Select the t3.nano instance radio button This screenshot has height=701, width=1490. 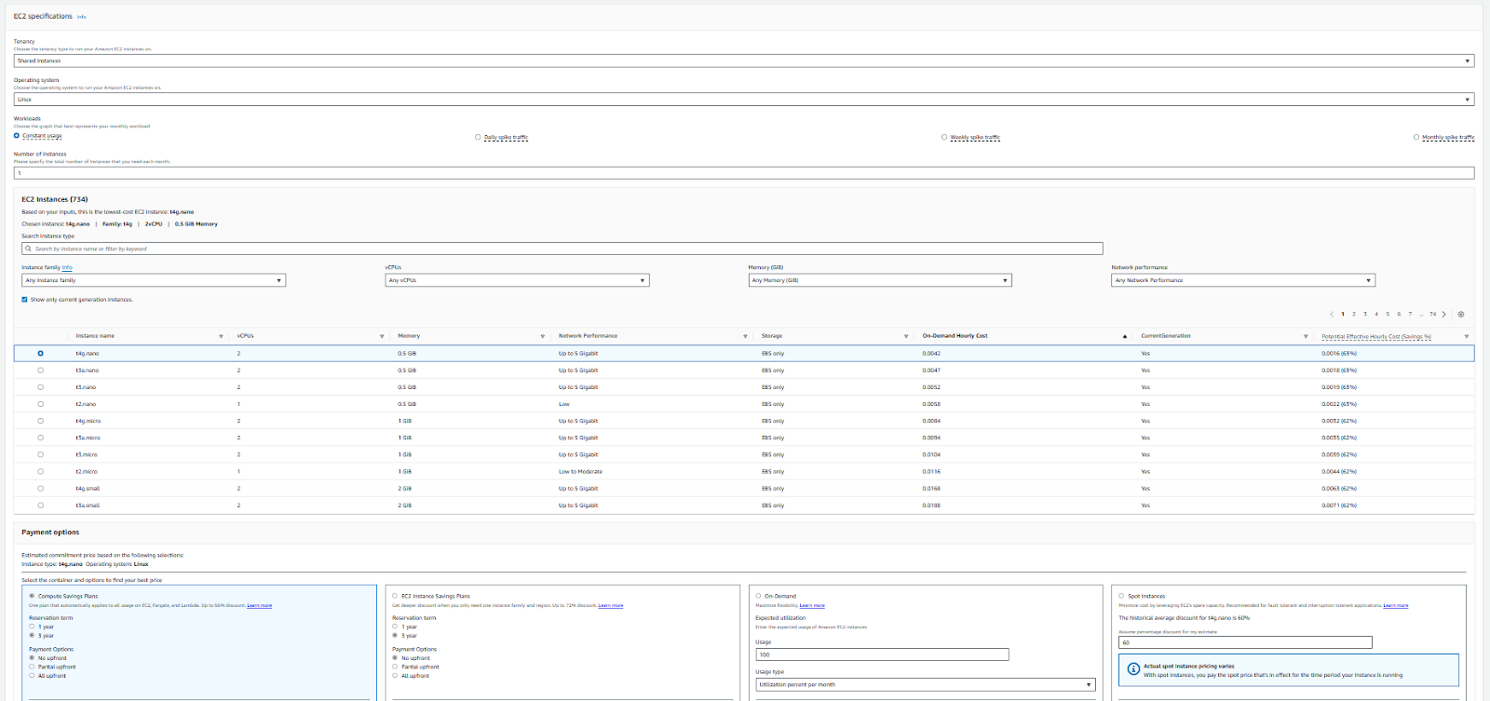click(x=40, y=387)
